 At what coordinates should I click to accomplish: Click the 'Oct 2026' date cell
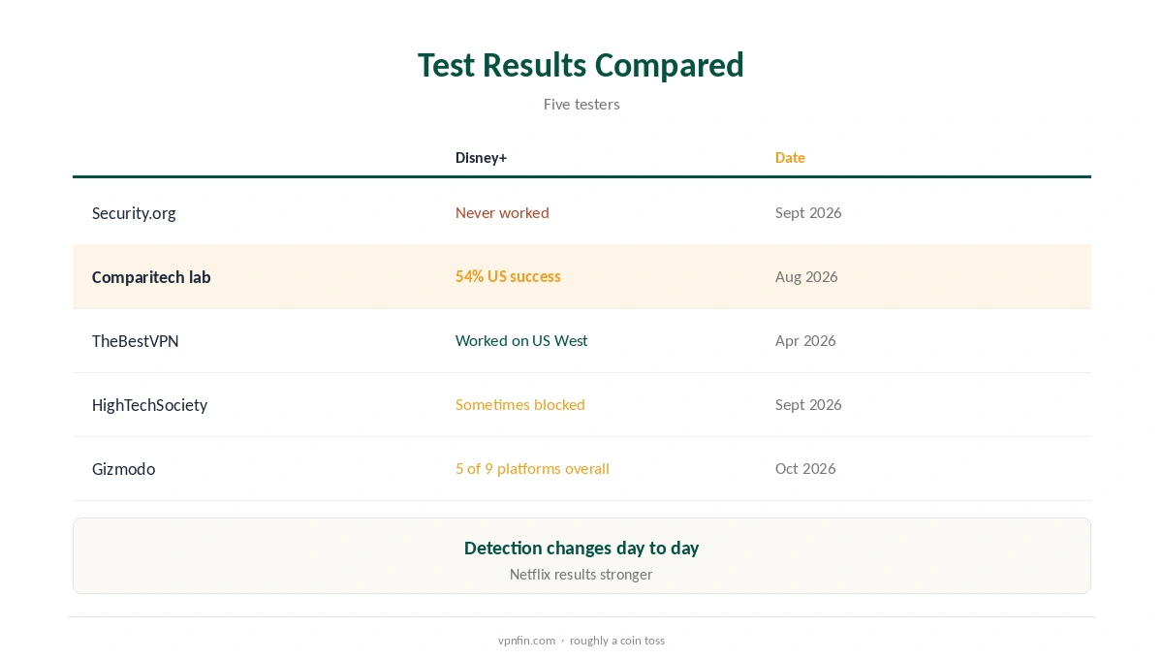(805, 469)
